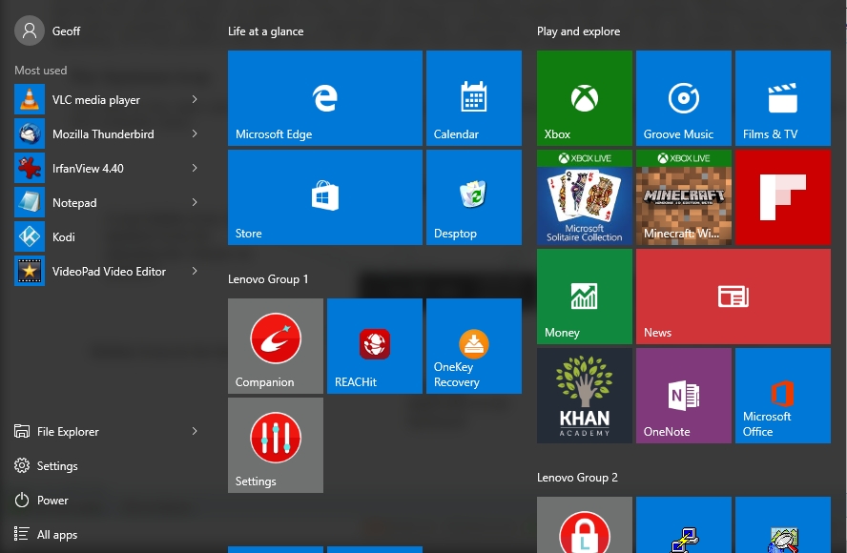The width and height of the screenshot is (847, 553).
Task: Open Lenovo Companion tile
Action: (x=275, y=346)
